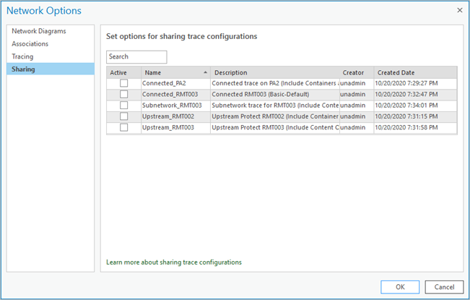The width and height of the screenshot is (470, 300).
Task: Activate the Upstream_RMT002 checkbox
Action: click(x=123, y=116)
